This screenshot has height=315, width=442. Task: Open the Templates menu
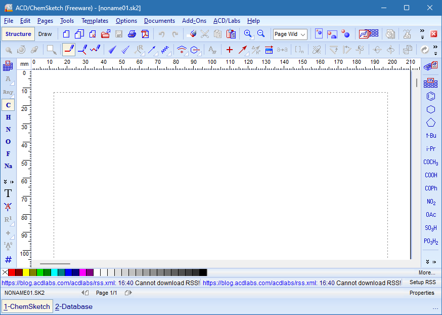tap(95, 21)
